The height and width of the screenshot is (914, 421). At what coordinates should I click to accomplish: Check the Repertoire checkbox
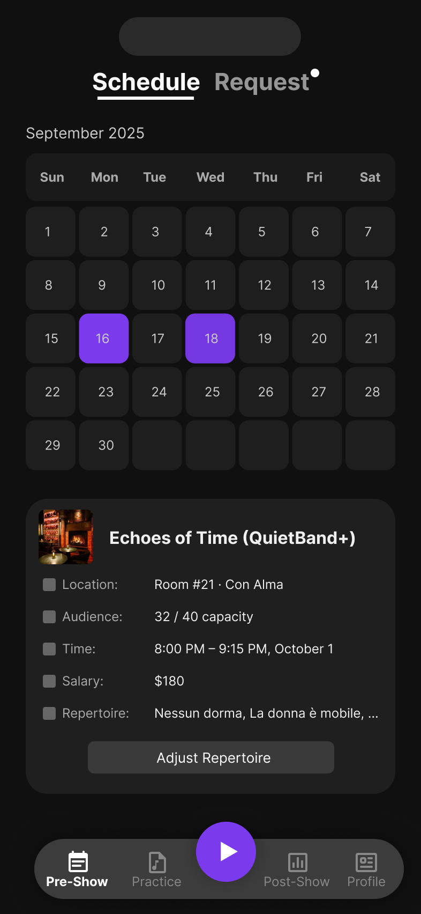coord(49,713)
